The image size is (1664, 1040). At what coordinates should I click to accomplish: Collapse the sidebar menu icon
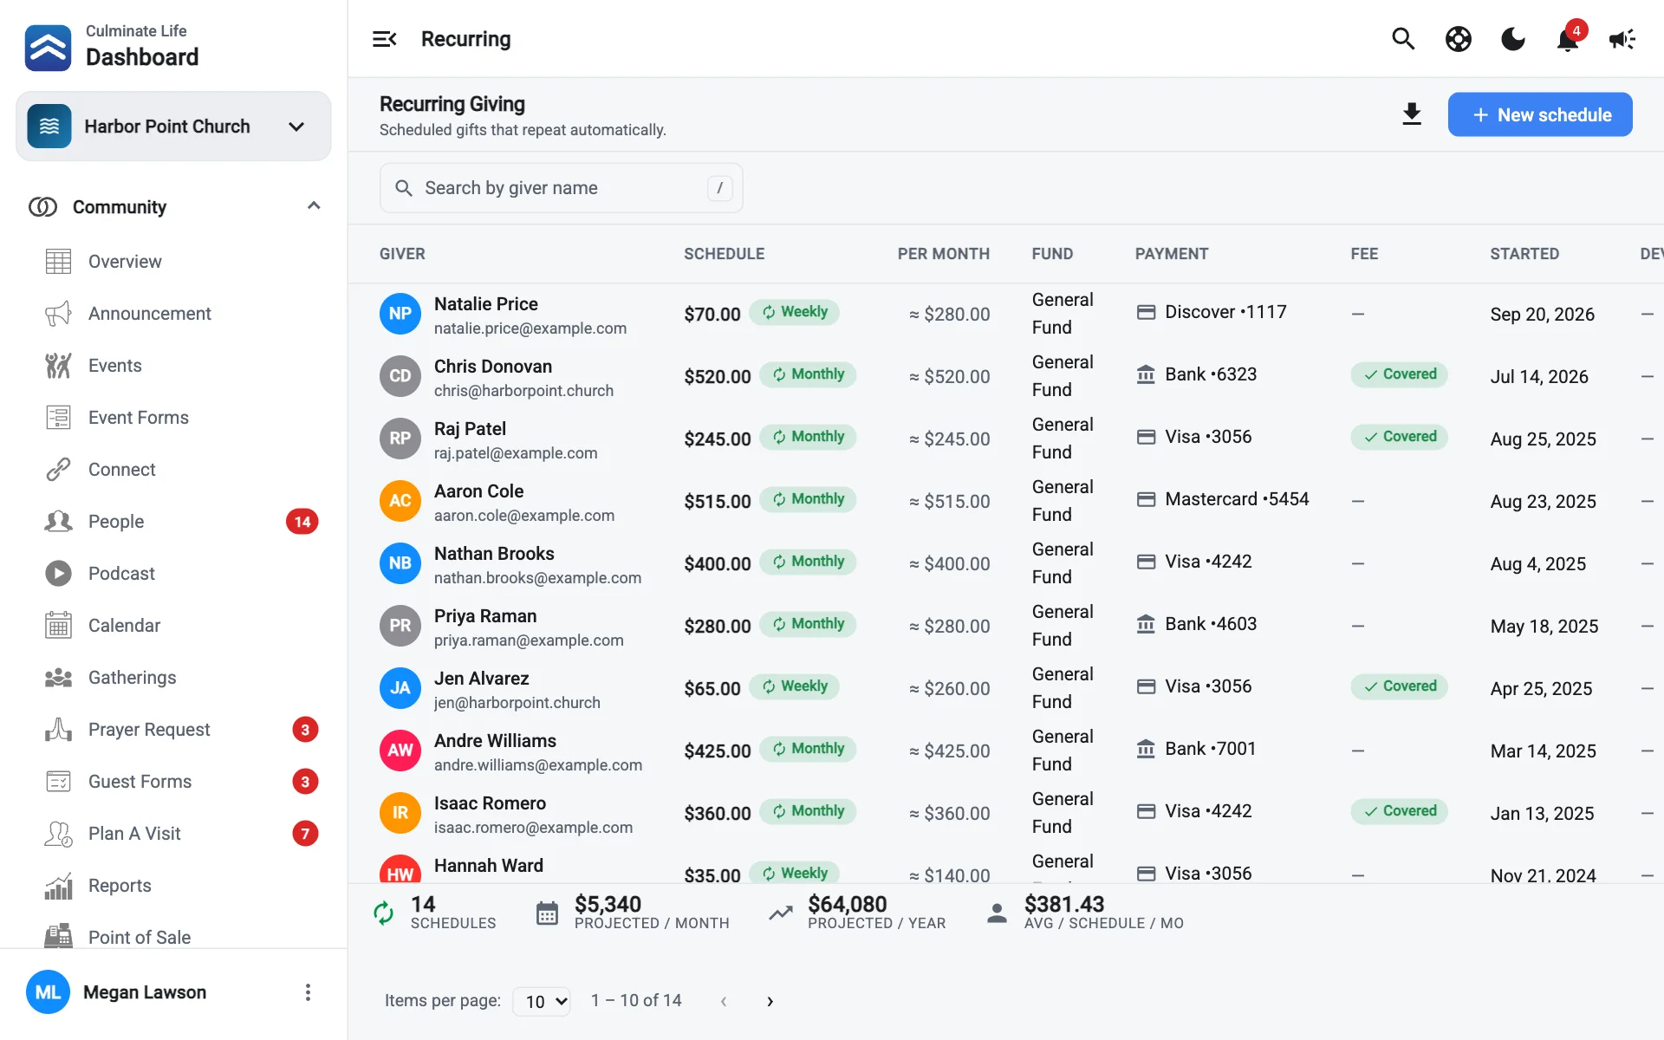384,39
